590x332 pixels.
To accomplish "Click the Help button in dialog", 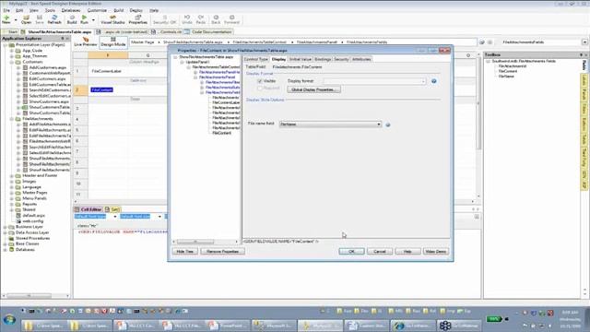I will coord(407,251).
